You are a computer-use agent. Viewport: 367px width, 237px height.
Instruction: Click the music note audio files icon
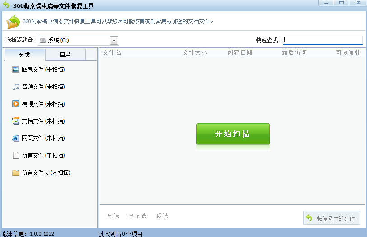(16, 87)
